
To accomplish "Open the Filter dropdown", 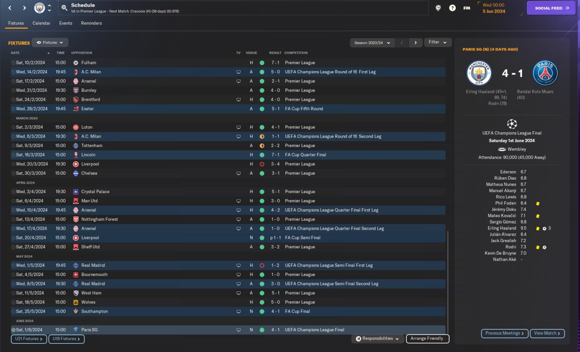I will click(438, 43).
